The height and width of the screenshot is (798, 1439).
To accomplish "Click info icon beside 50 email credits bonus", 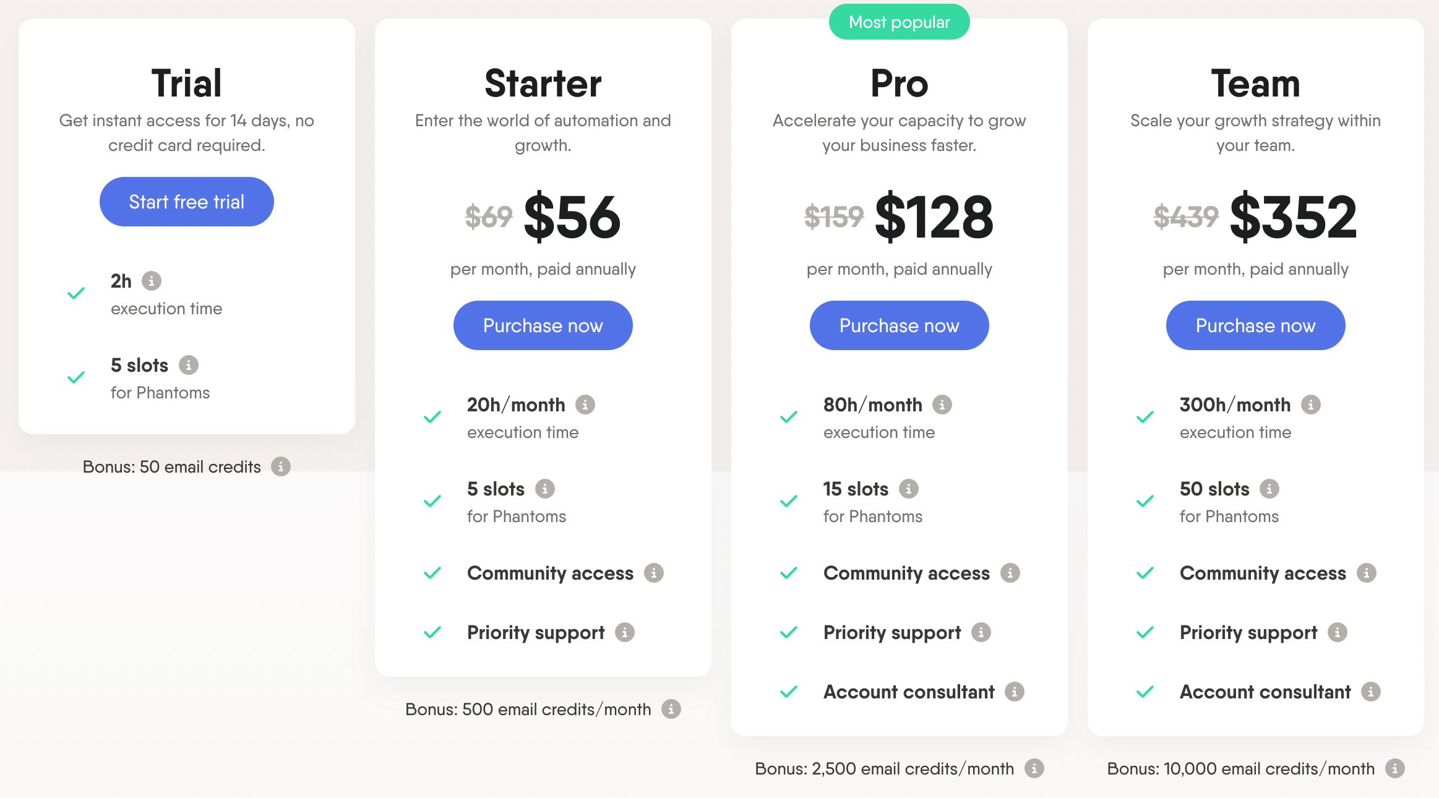I will (x=281, y=466).
